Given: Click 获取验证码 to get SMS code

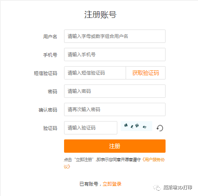Looking at the screenshot, I should tap(146, 73).
